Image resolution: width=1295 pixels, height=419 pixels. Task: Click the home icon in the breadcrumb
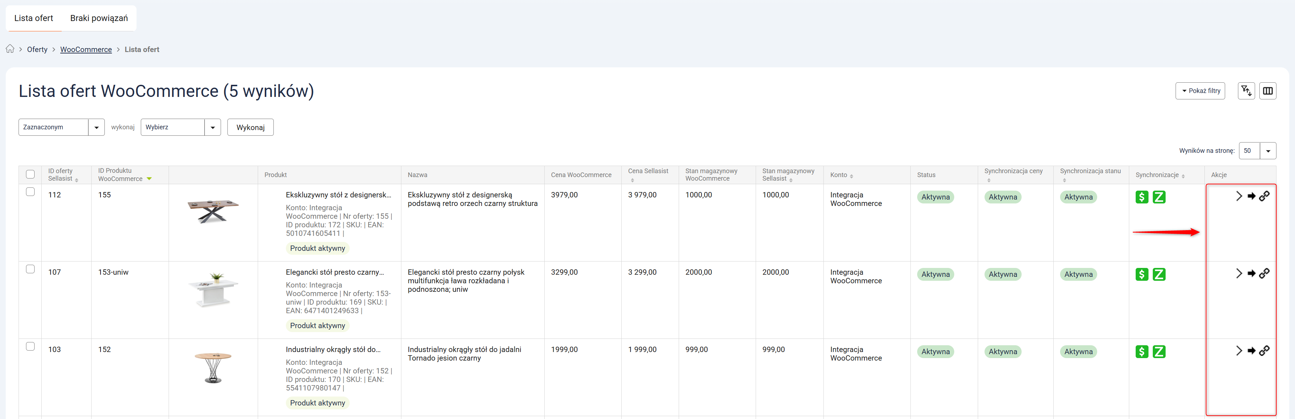coord(10,49)
